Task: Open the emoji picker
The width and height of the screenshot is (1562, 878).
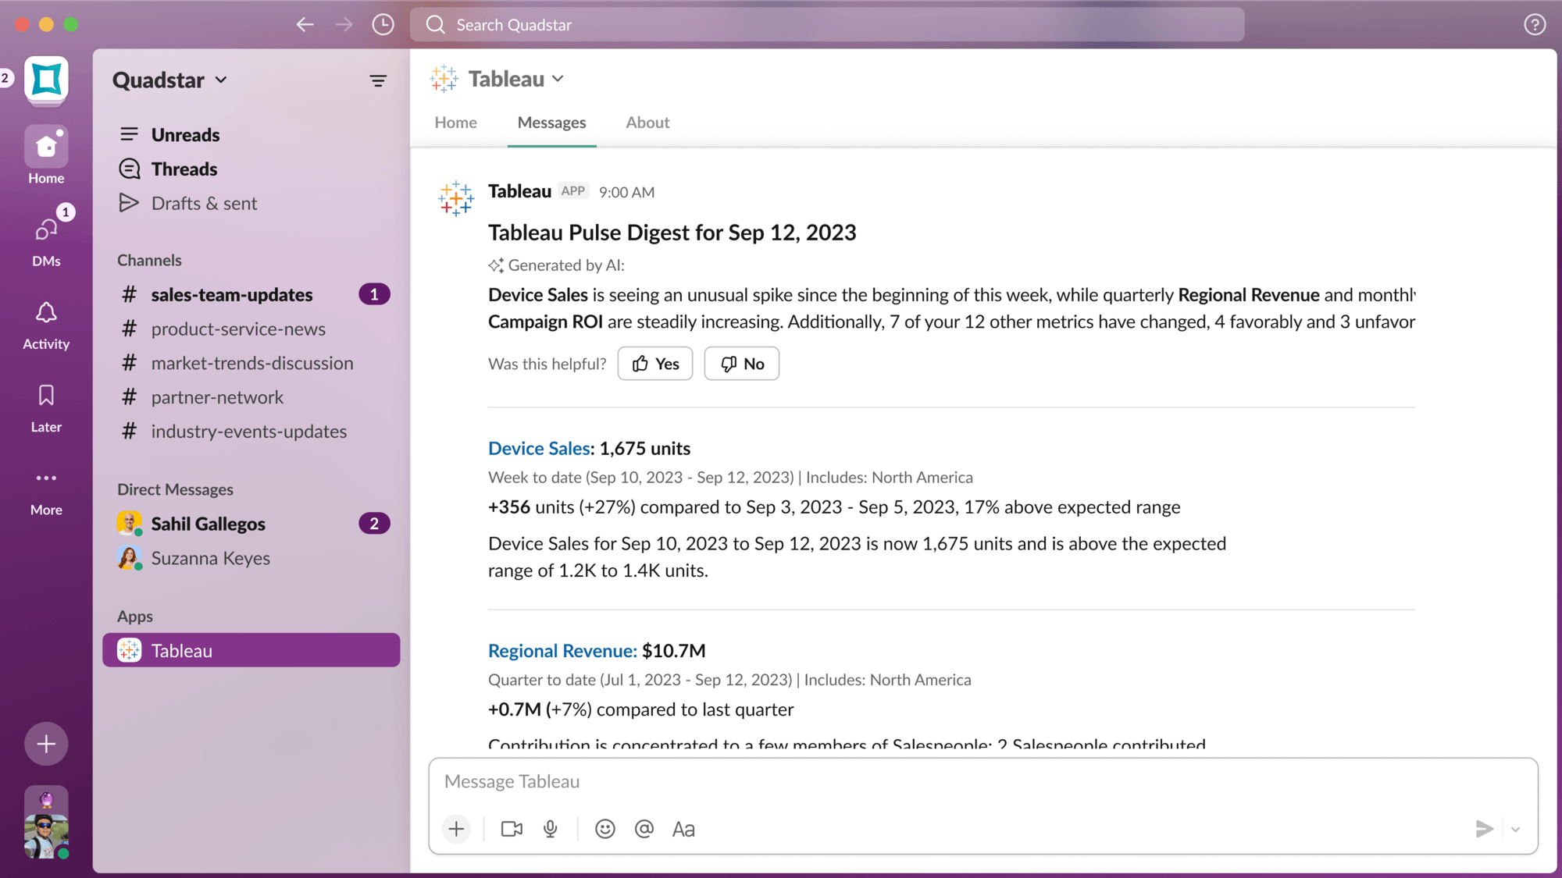Action: [604, 829]
